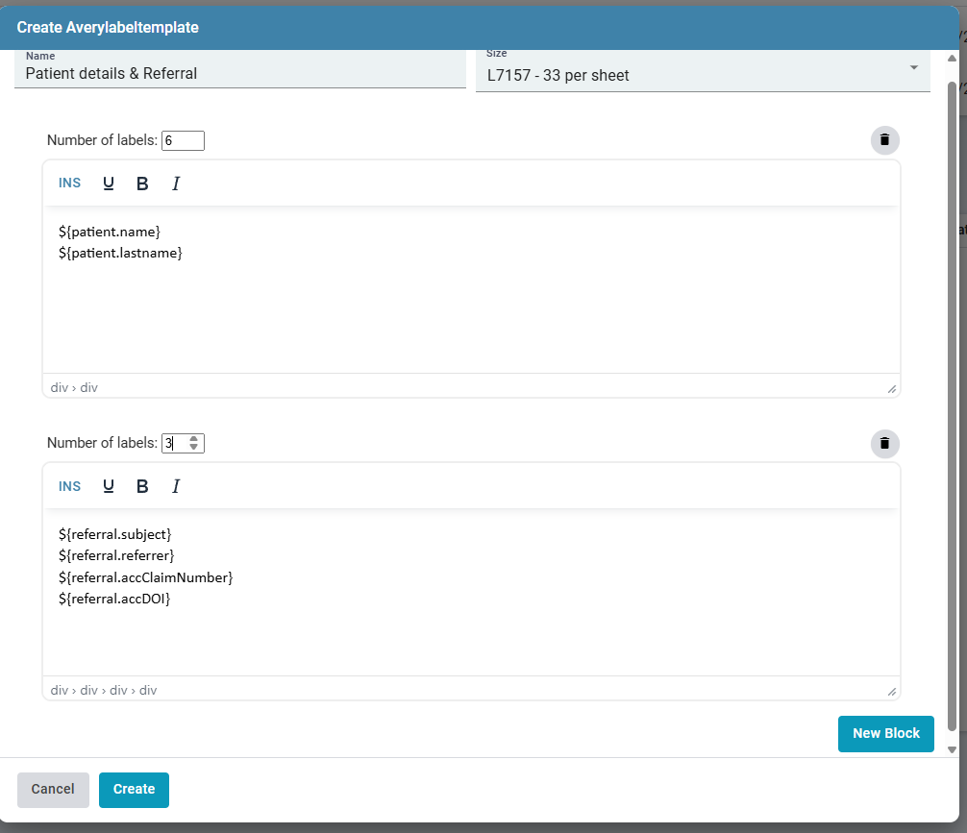Toggle underline in the first editor toolbar
Image resolution: width=967 pixels, height=833 pixels.
[109, 184]
